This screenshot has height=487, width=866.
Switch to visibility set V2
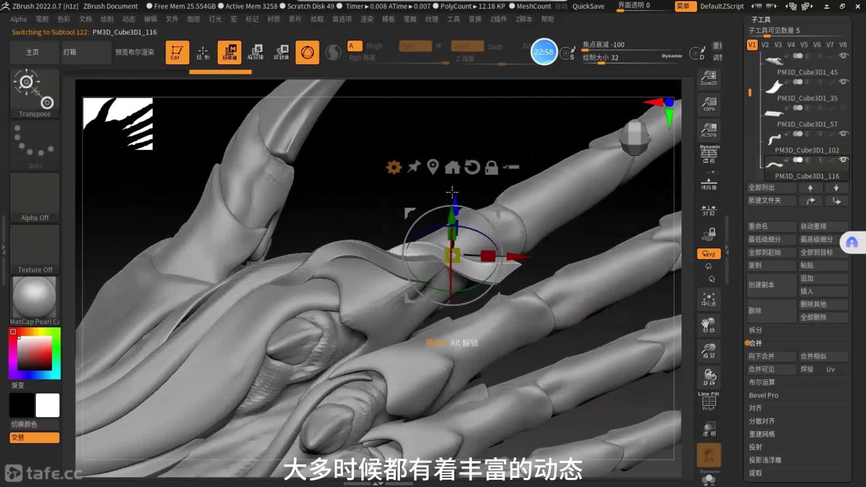click(x=765, y=45)
